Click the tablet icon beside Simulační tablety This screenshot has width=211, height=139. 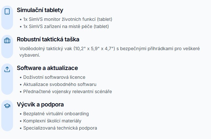pos(7,11)
